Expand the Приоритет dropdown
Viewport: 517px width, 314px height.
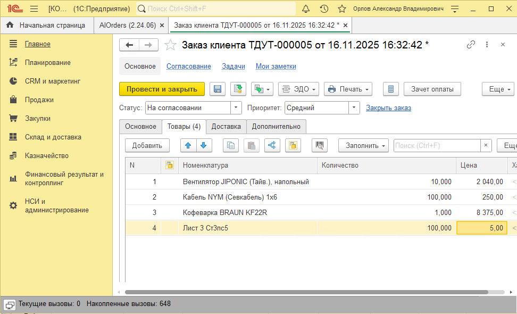point(354,108)
